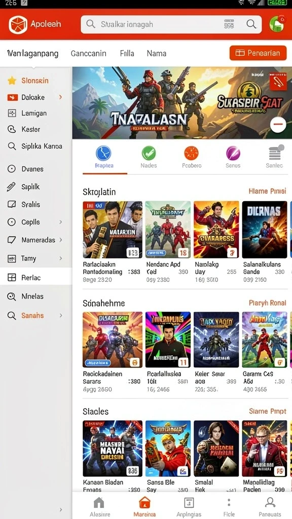Click the Sanahs search icon
The height and width of the screenshot is (519, 292).
12,315
